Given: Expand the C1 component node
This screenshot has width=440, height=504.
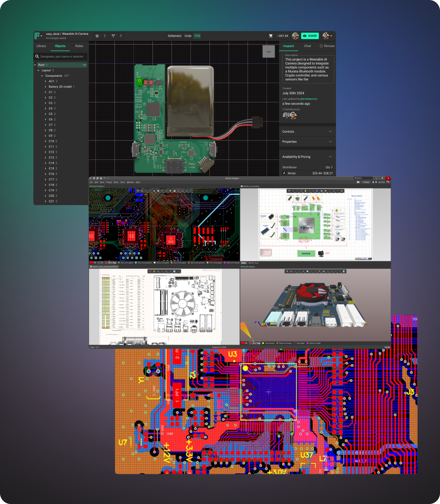Looking at the screenshot, I should (45, 92).
